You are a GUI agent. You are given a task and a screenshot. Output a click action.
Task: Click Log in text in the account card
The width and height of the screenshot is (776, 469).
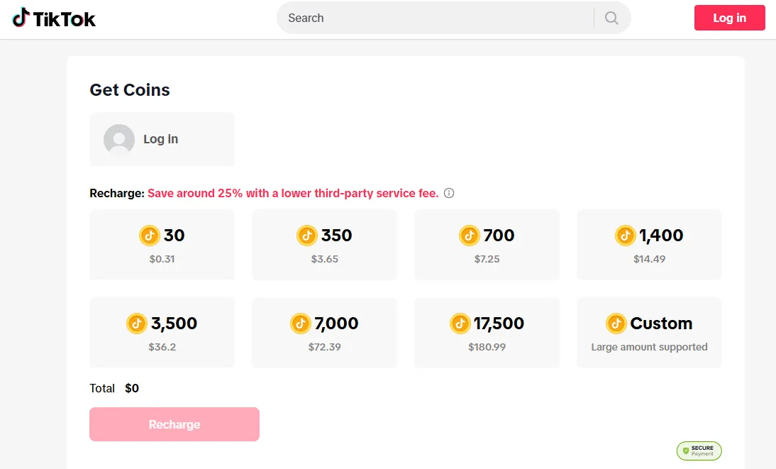[161, 139]
